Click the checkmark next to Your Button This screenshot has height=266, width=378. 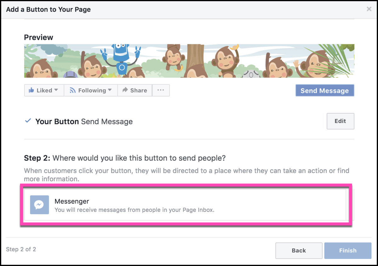pyautogui.click(x=28, y=121)
